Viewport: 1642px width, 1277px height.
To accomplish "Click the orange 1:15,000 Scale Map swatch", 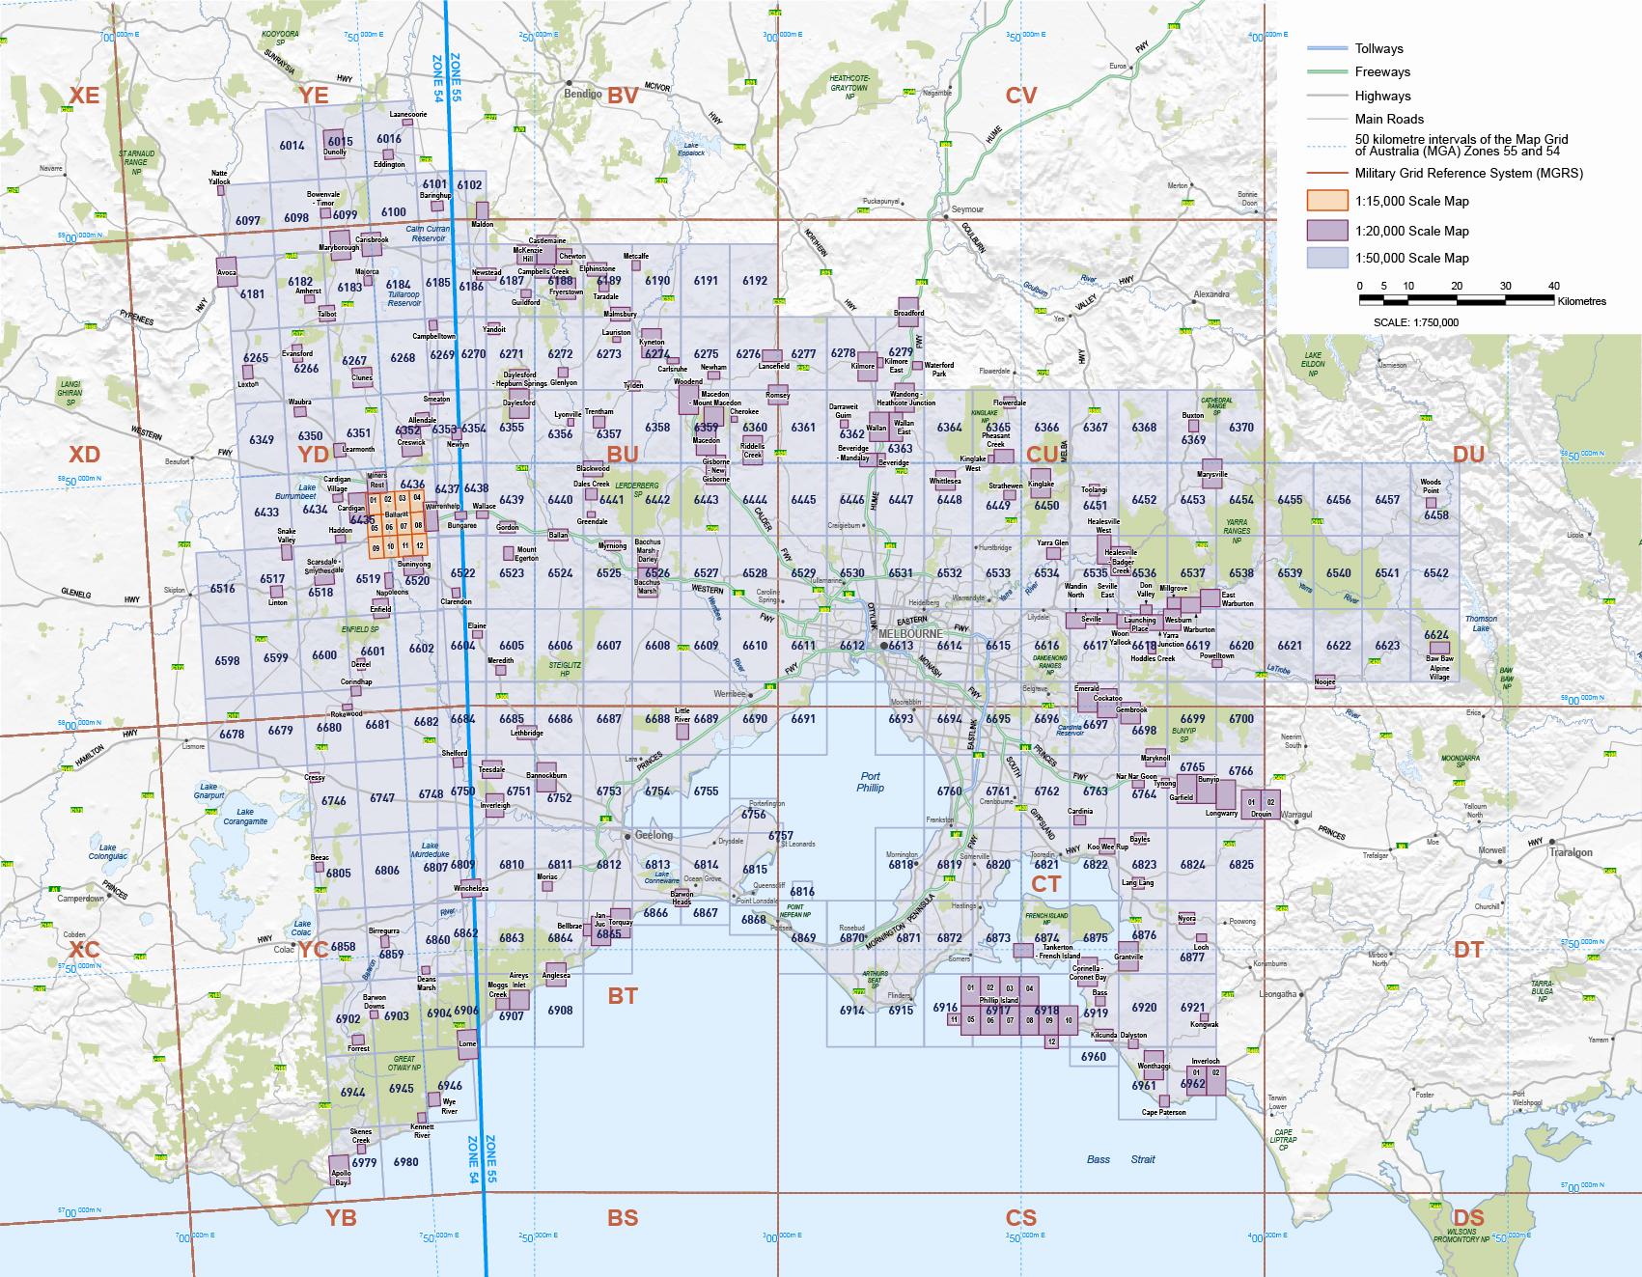I will 1326,201.
